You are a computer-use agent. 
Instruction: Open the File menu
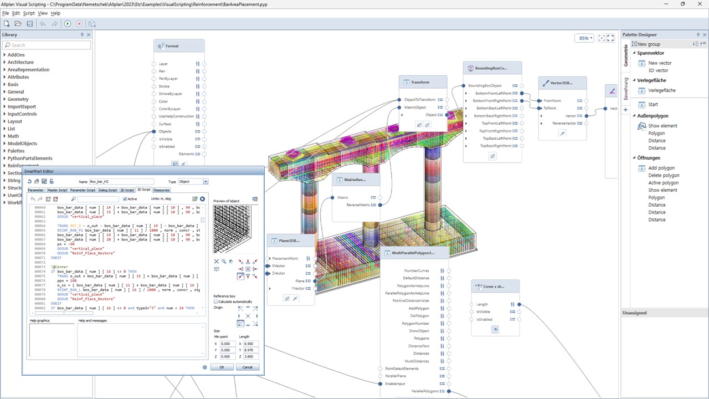click(6, 13)
